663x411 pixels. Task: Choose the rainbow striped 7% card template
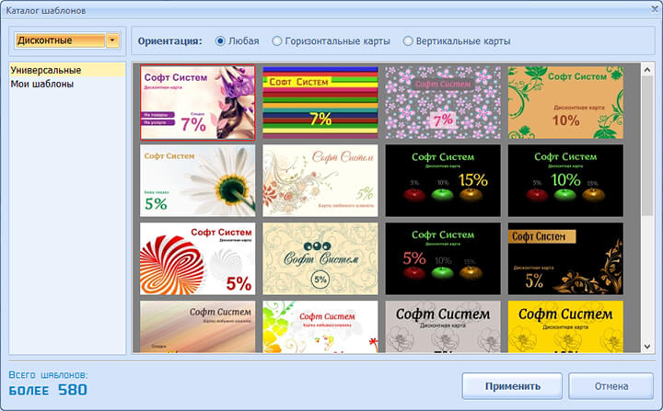pyautogui.click(x=320, y=102)
